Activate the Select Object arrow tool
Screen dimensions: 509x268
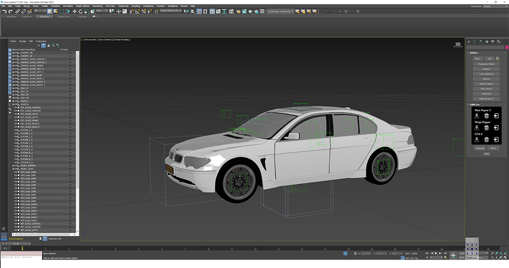(x=49, y=11)
